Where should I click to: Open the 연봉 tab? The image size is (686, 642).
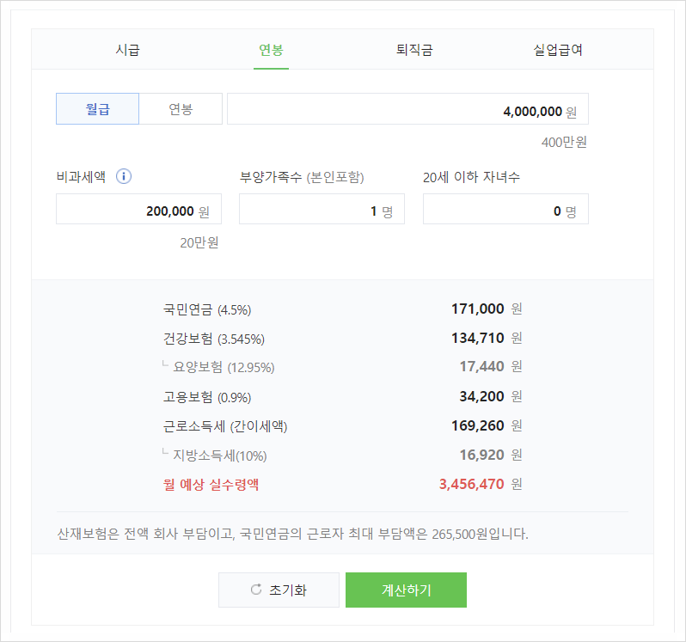[x=271, y=50]
